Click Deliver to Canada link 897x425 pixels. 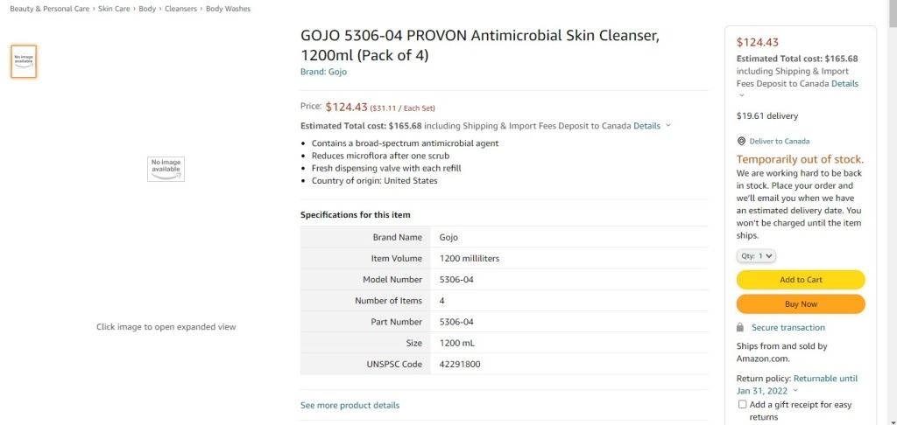780,141
